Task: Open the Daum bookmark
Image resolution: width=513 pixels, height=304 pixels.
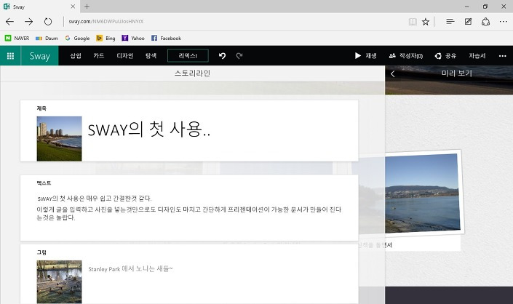Action: (x=47, y=39)
